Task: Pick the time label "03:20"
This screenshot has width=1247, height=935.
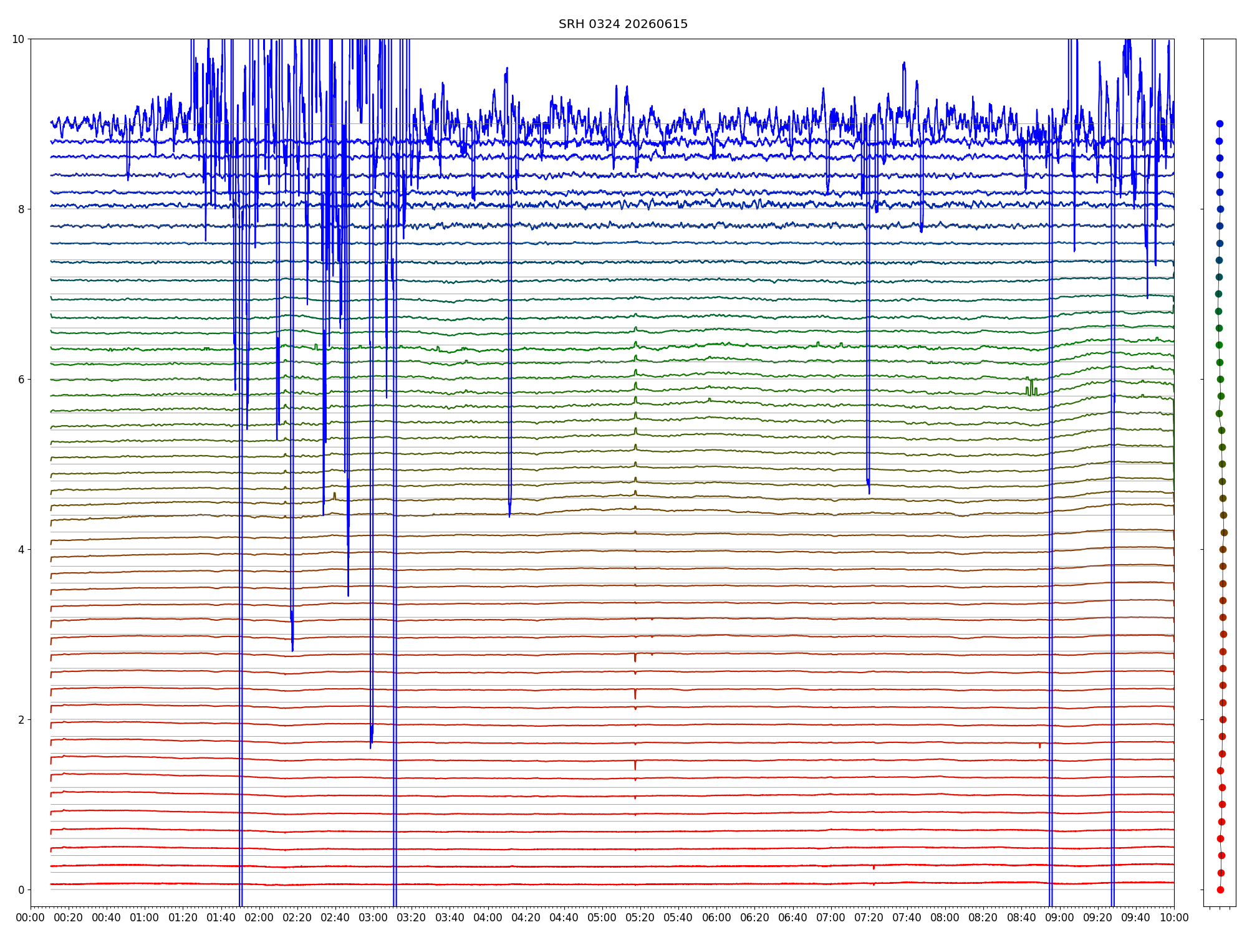Action: click(x=412, y=918)
